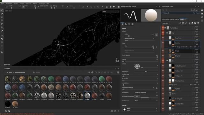Open the Viewport menu

click(x=29, y=4)
